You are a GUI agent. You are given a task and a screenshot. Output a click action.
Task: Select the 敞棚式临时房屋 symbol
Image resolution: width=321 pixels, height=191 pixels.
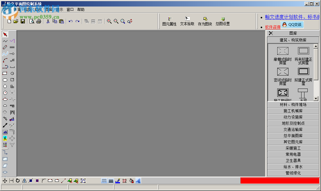283,55
